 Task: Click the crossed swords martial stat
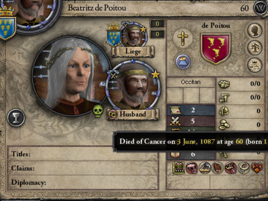[191, 121]
